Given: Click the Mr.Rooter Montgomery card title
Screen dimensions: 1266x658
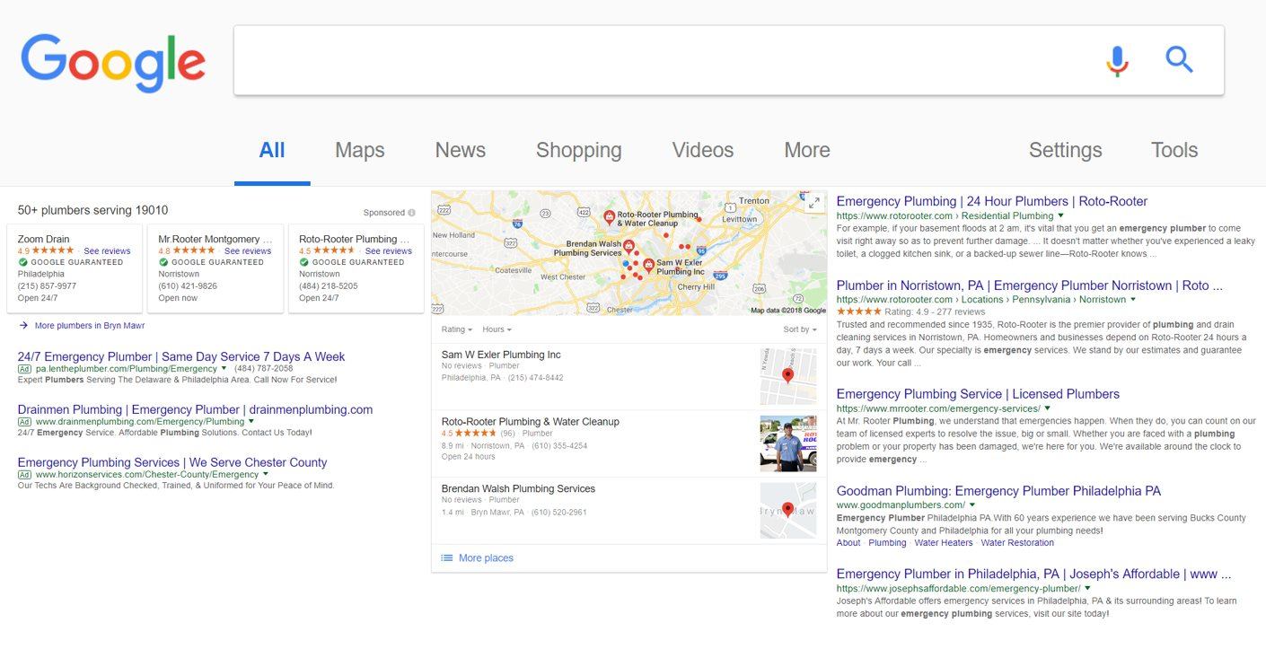Looking at the screenshot, I should click(x=215, y=240).
